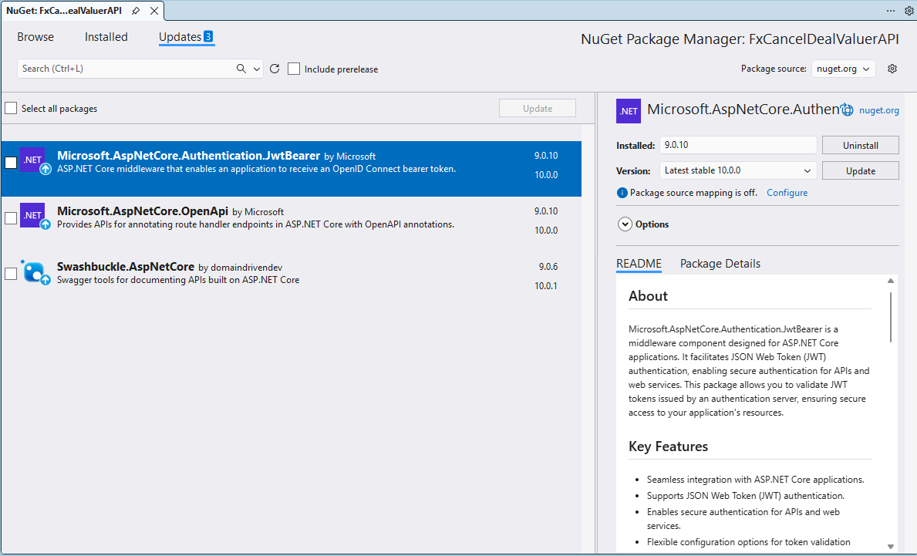Switch to the Browse tab
Screen dimensions: 917x556
(x=35, y=37)
